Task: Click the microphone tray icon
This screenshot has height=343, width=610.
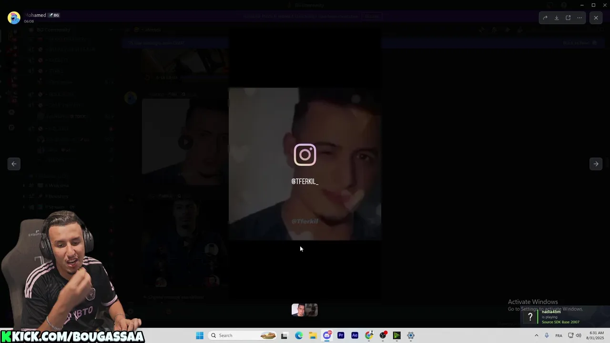Action: (547, 335)
